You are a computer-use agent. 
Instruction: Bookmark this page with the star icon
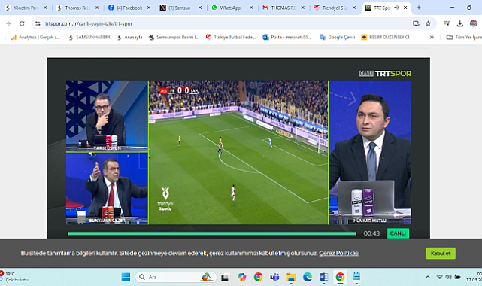coord(428,23)
